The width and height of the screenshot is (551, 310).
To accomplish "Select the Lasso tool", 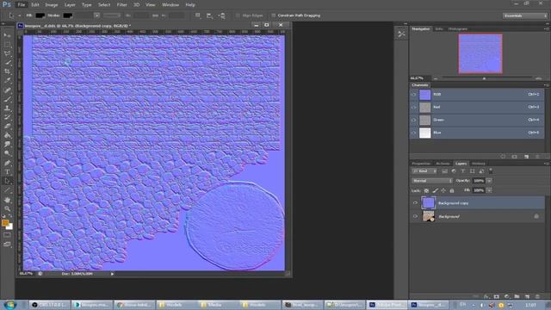I will pos(7,53).
